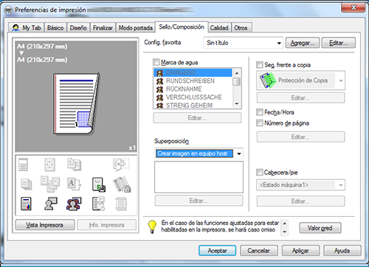369x267 pixels.
Task: Click the watermark list scroll-down arrow
Action: [x=237, y=104]
